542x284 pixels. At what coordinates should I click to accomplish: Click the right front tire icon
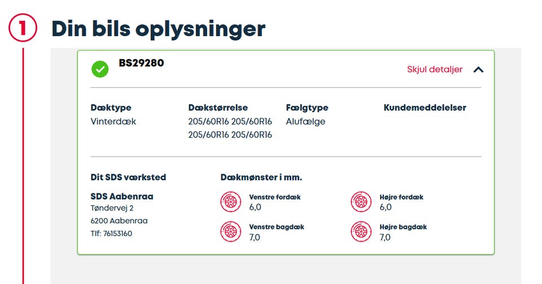(361, 202)
